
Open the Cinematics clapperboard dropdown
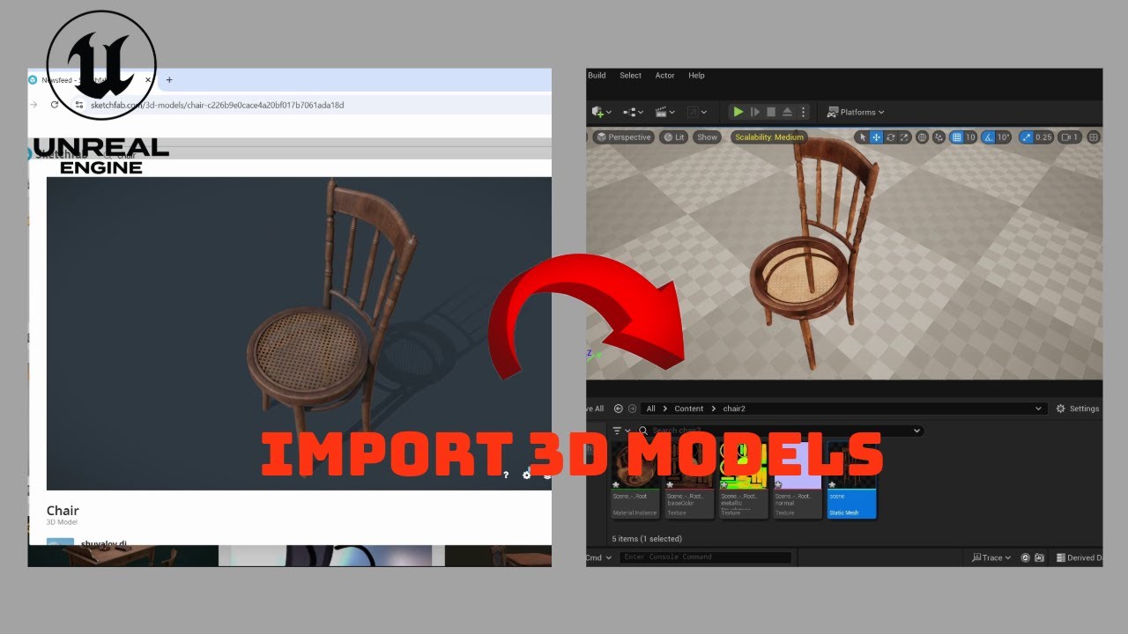pos(665,112)
